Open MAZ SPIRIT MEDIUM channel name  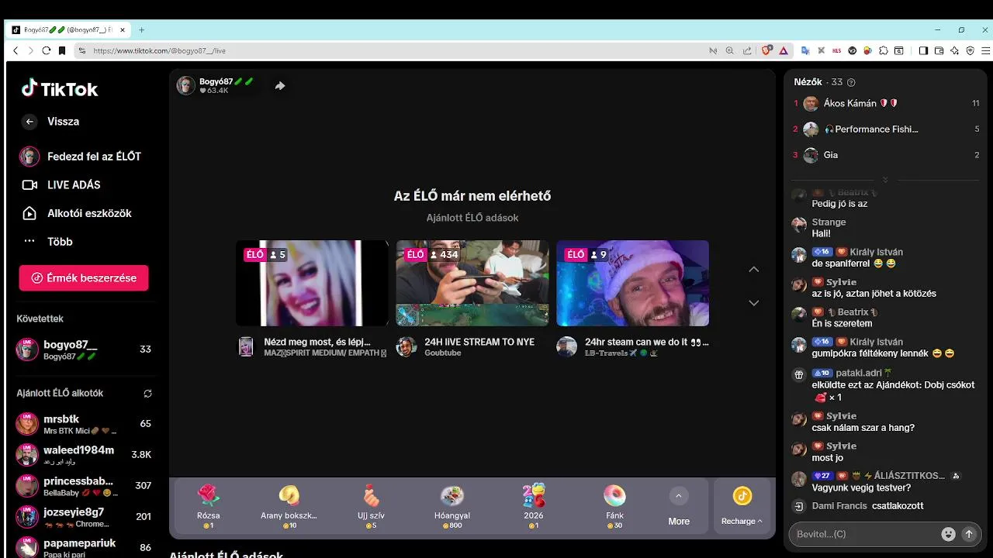click(325, 353)
